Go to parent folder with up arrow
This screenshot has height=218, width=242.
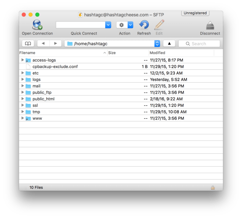pos(169,44)
